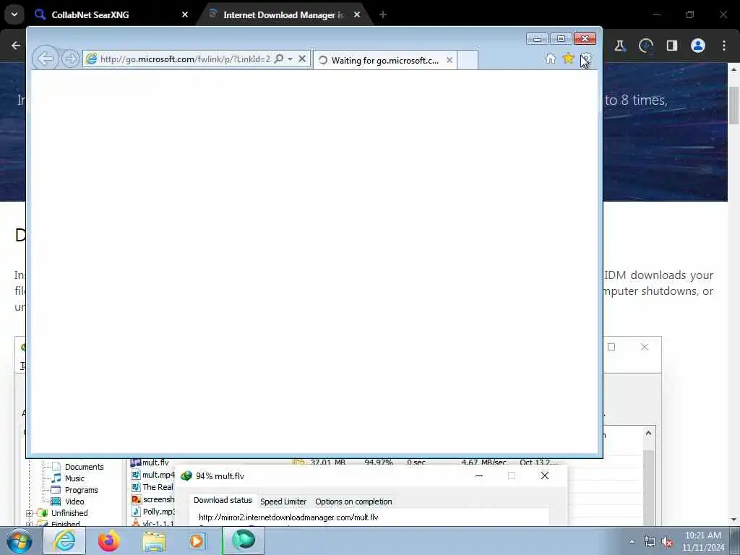Viewport: 740px width, 555px height.
Task: Open Speed Limiter tab
Action: pyautogui.click(x=283, y=502)
